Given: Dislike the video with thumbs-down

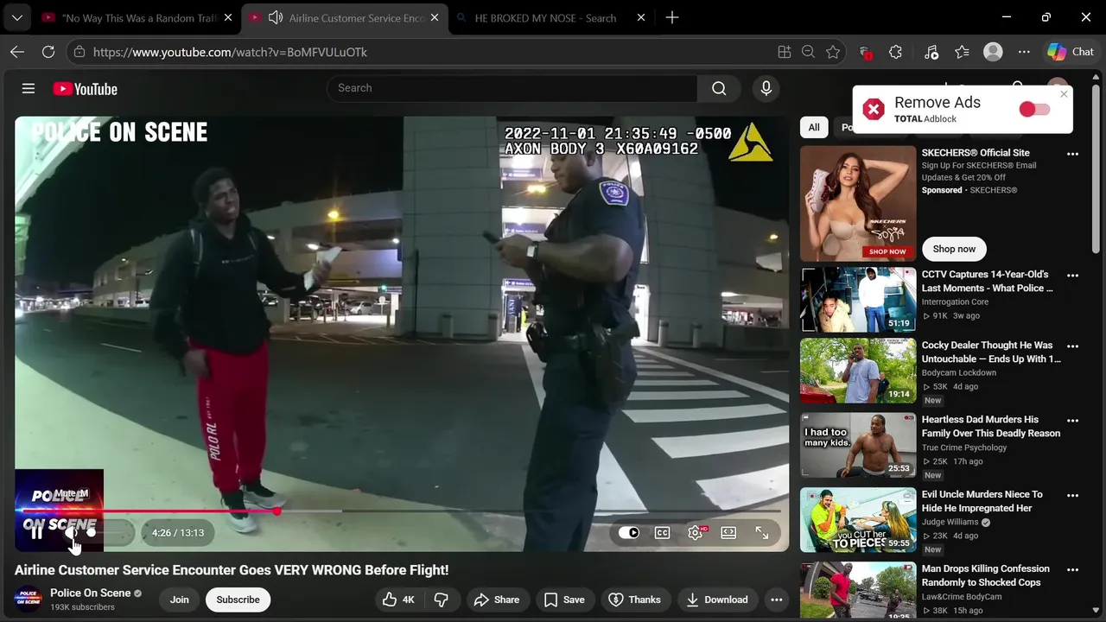Looking at the screenshot, I should [x=442, y=600].
